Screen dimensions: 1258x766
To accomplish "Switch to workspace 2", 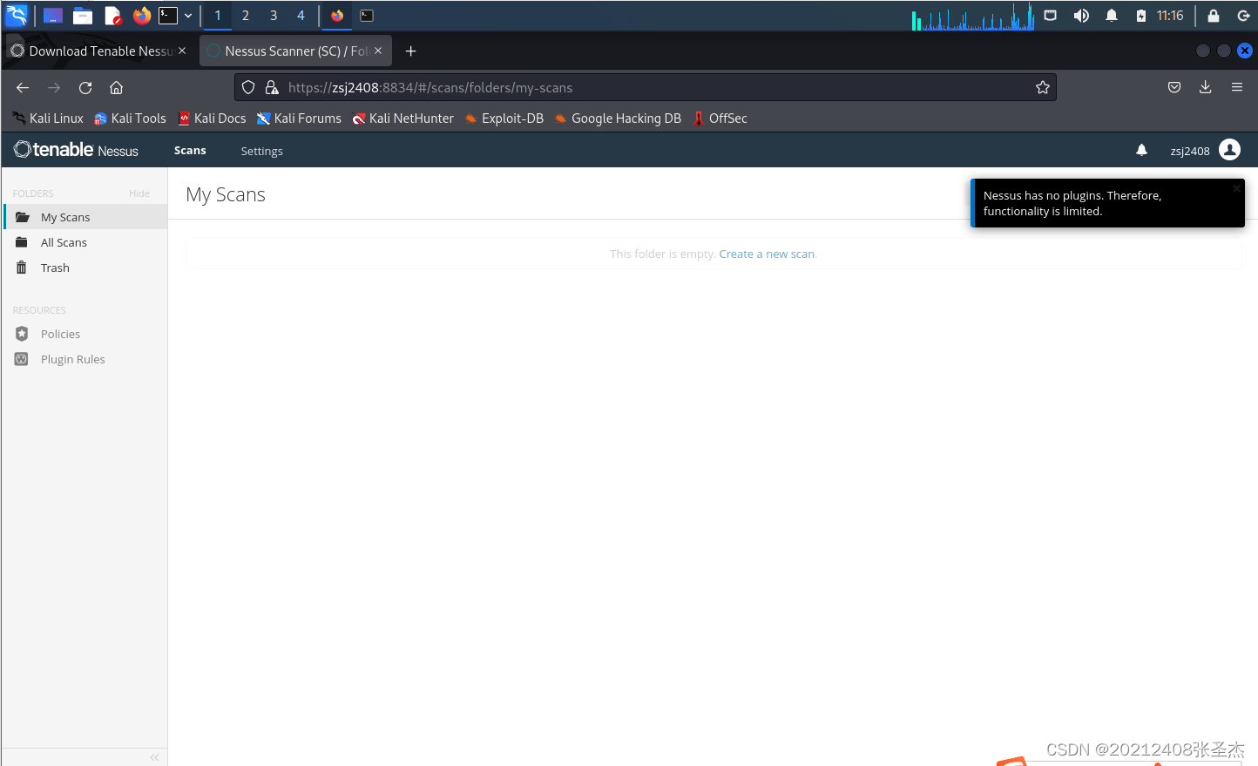I will pyautogui.click(x=246, y=16).
